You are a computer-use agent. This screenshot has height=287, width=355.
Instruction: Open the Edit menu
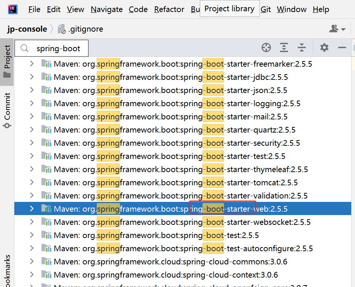pyautogui.click(x=53, y=9)
